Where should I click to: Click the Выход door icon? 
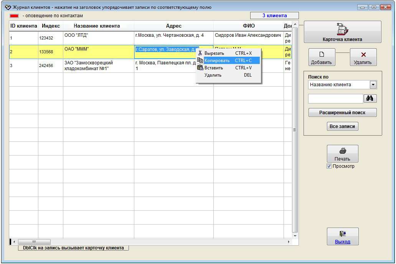pos(342,234)
